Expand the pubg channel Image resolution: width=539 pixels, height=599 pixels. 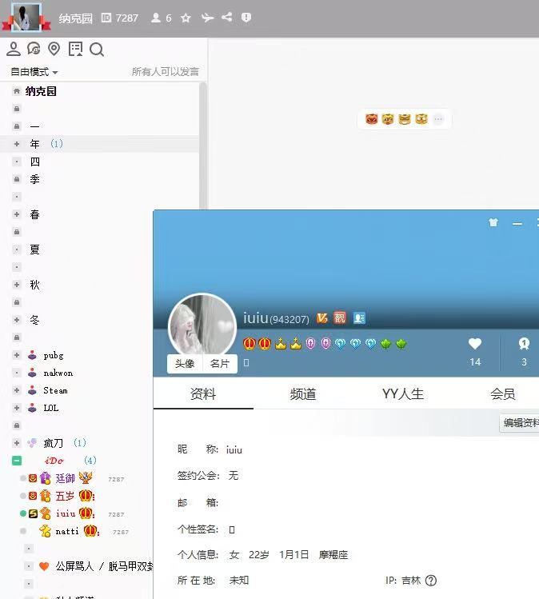(x=17, y=355)
